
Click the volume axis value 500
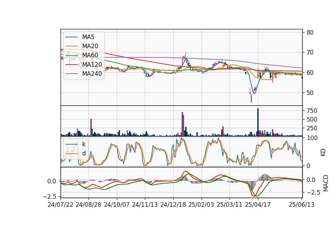click(312, 119)
